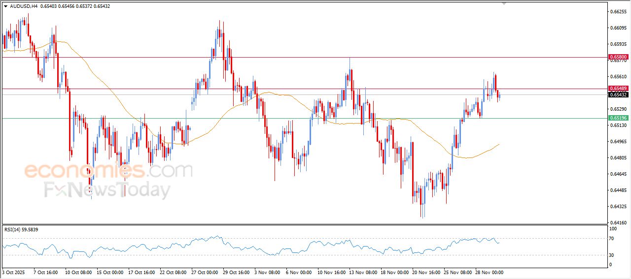Select the red 0.65800 price tag
The width and height of the screenshot is (631, 279).
[618, 58]
